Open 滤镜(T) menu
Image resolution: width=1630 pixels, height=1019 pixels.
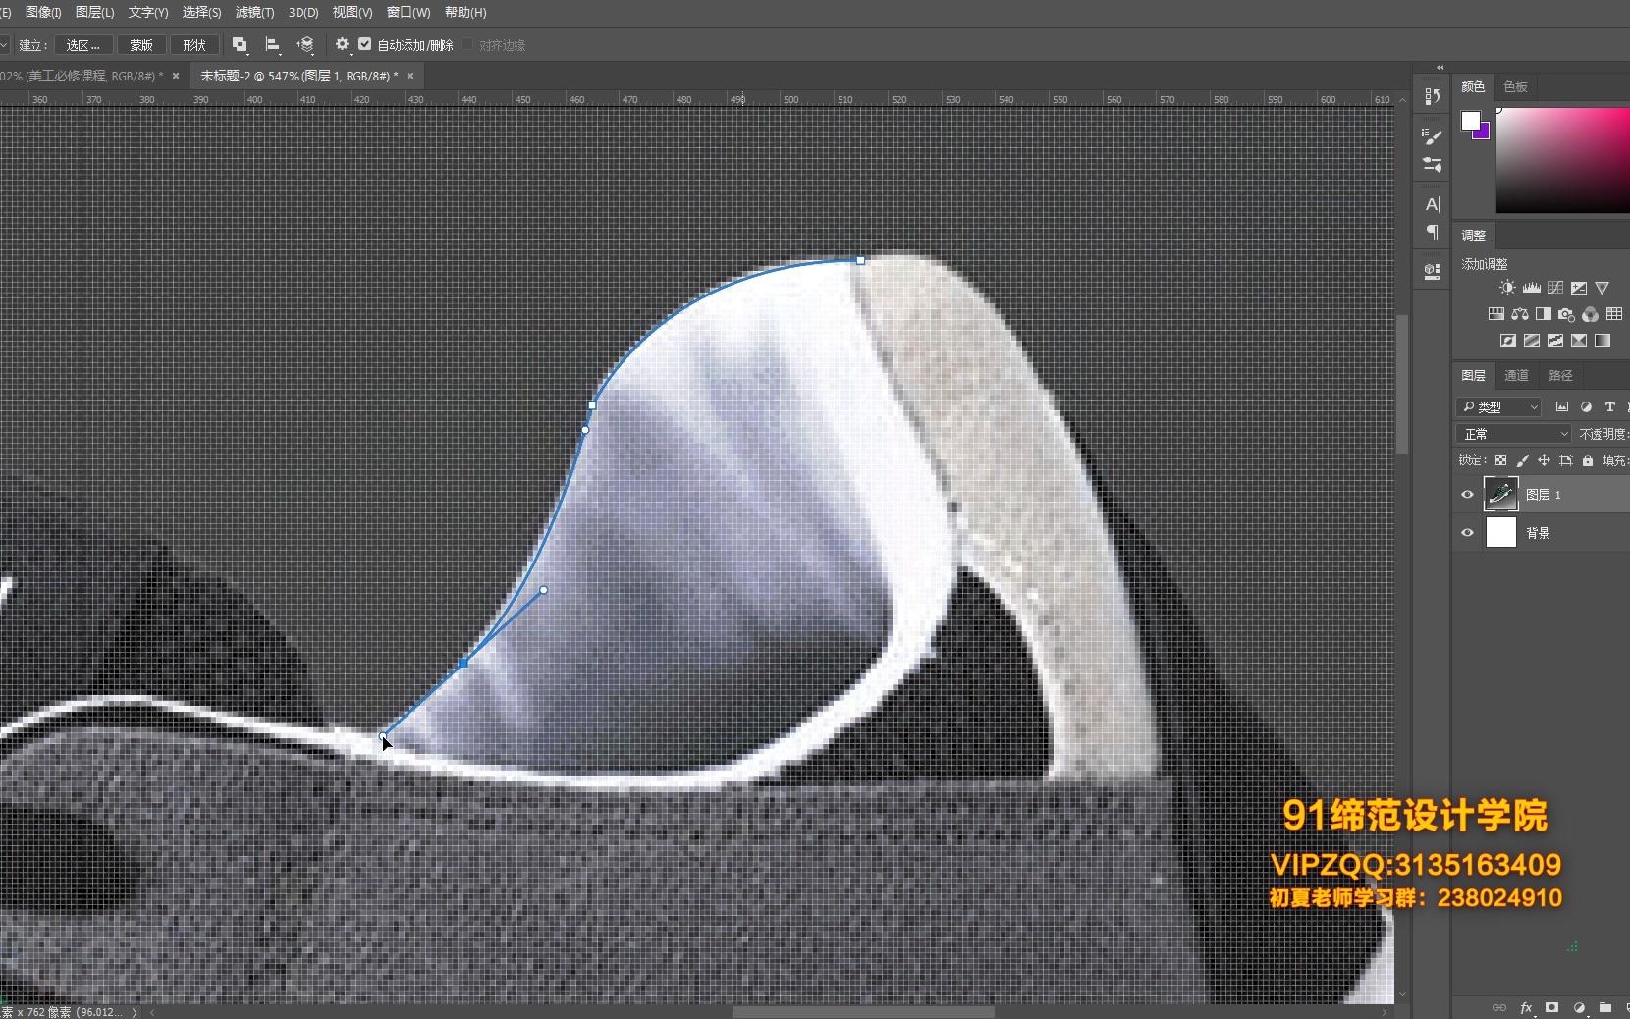click(x=255, y=12)
